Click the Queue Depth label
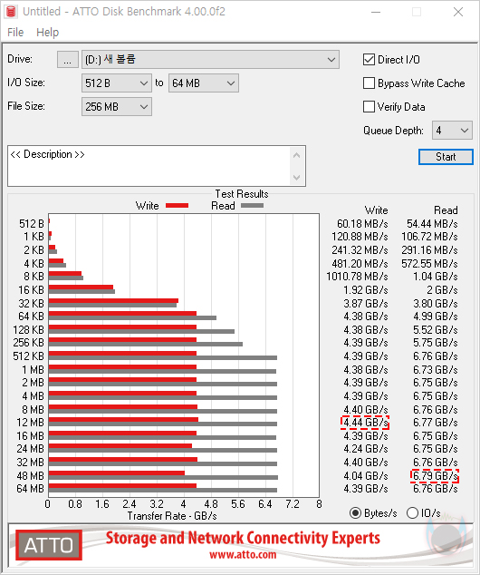The image size is (480, 575). (393, 131)
